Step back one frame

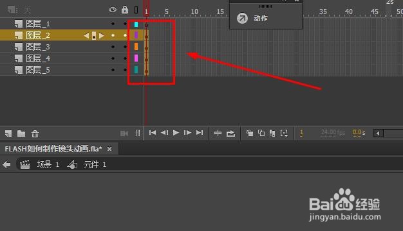[164, 133]
